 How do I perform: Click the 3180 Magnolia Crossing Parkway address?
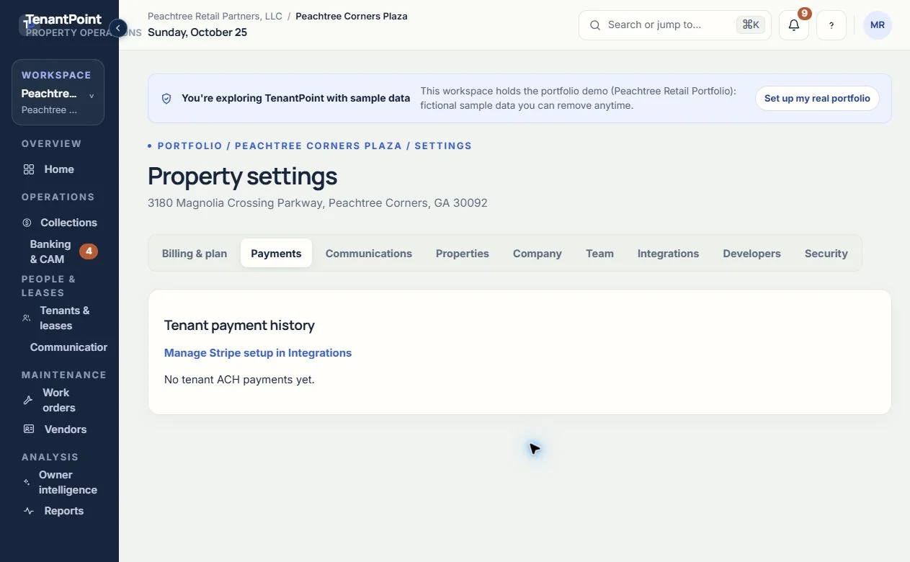coord(318,203)
